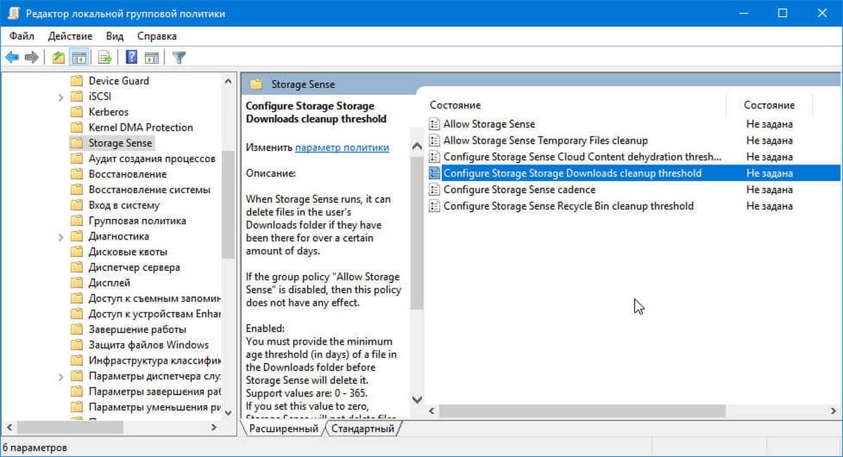The image size is (843, 457).
Task: Select the Allow Storage Sense policy name
Action: pos(489,124)
